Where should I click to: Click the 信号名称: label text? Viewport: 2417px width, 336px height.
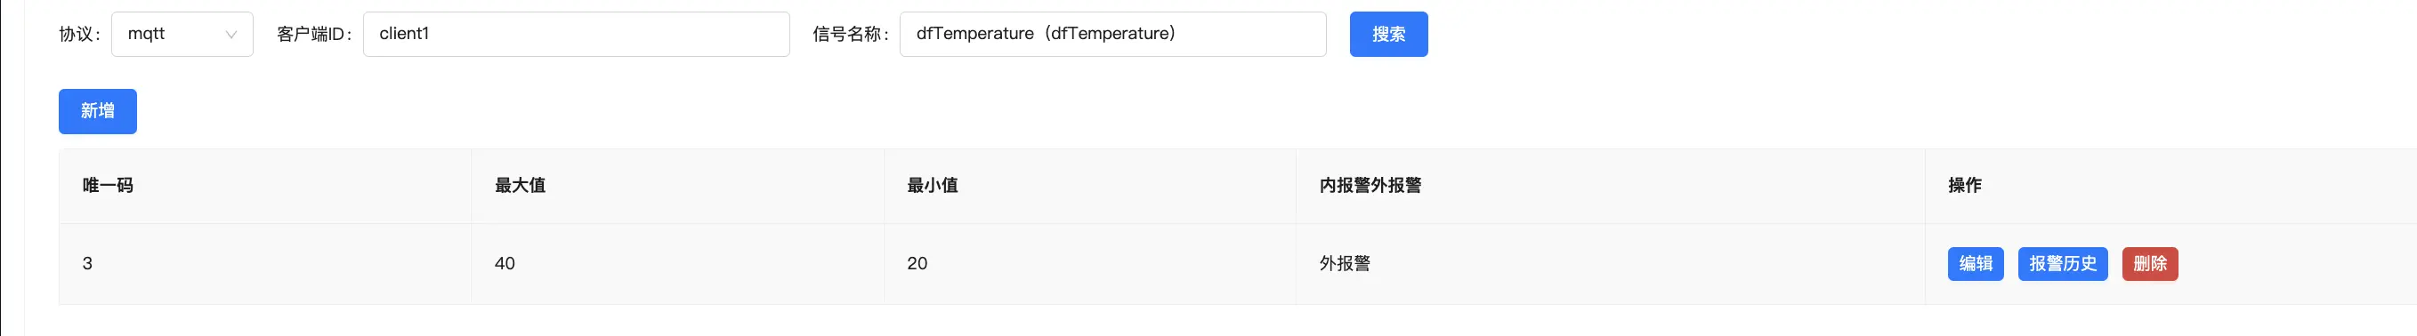coord(851,35)
